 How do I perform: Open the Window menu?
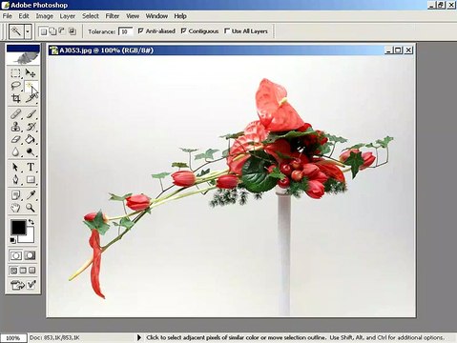tap(156, 16)
